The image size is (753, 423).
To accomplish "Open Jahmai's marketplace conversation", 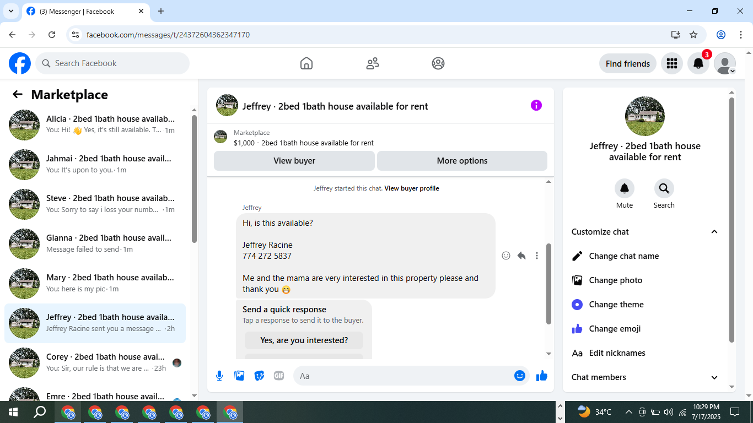I will (x=95, y=164).
